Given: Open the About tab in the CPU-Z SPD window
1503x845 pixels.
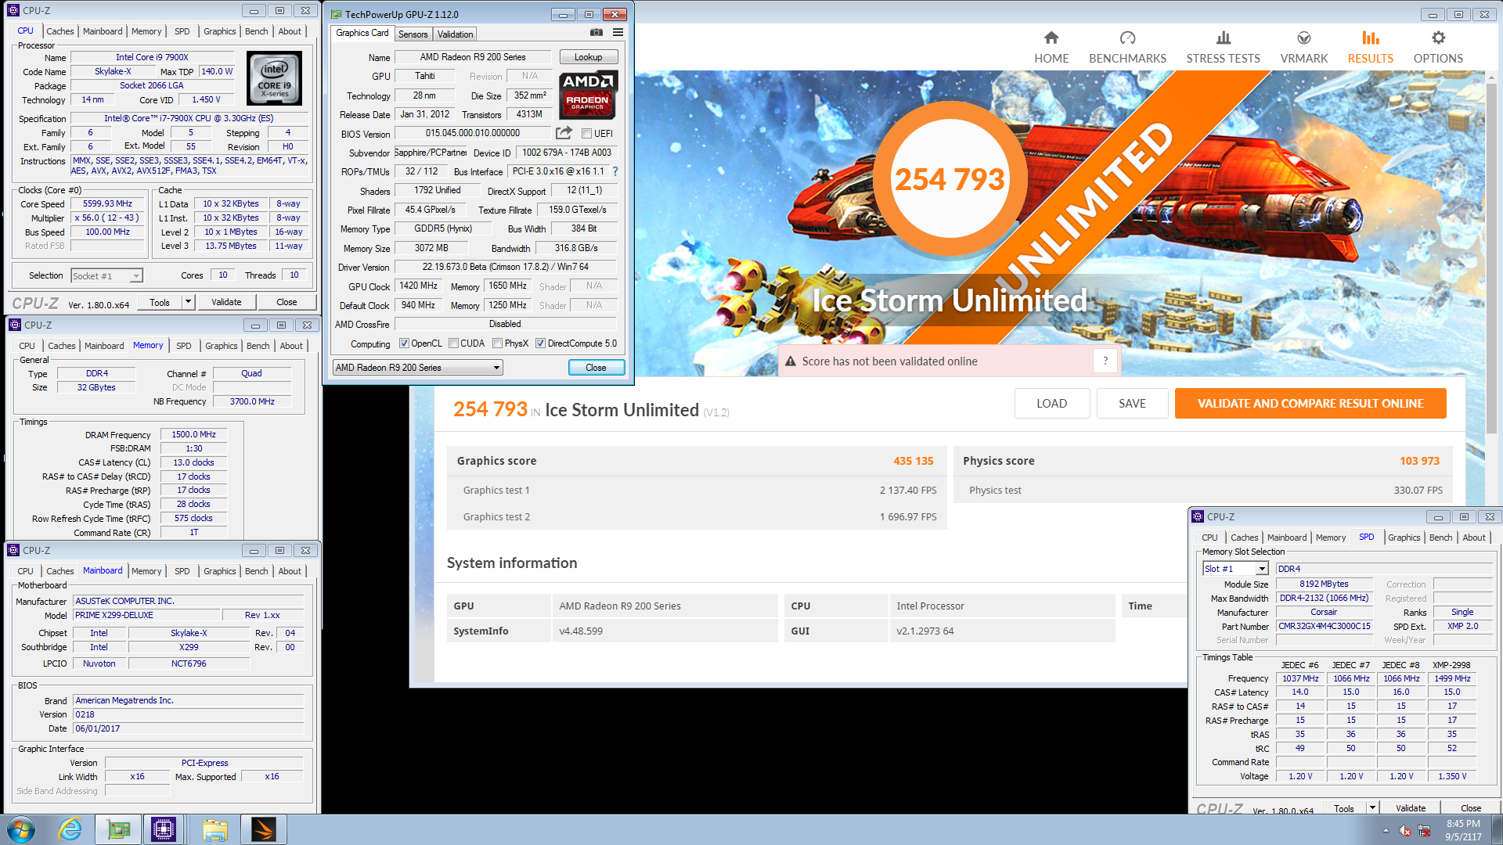Looking at the screenshot, I should tap(1474, 538).
